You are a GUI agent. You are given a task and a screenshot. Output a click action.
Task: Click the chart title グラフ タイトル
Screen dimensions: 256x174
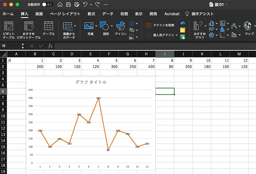click(x=91, y=82)
